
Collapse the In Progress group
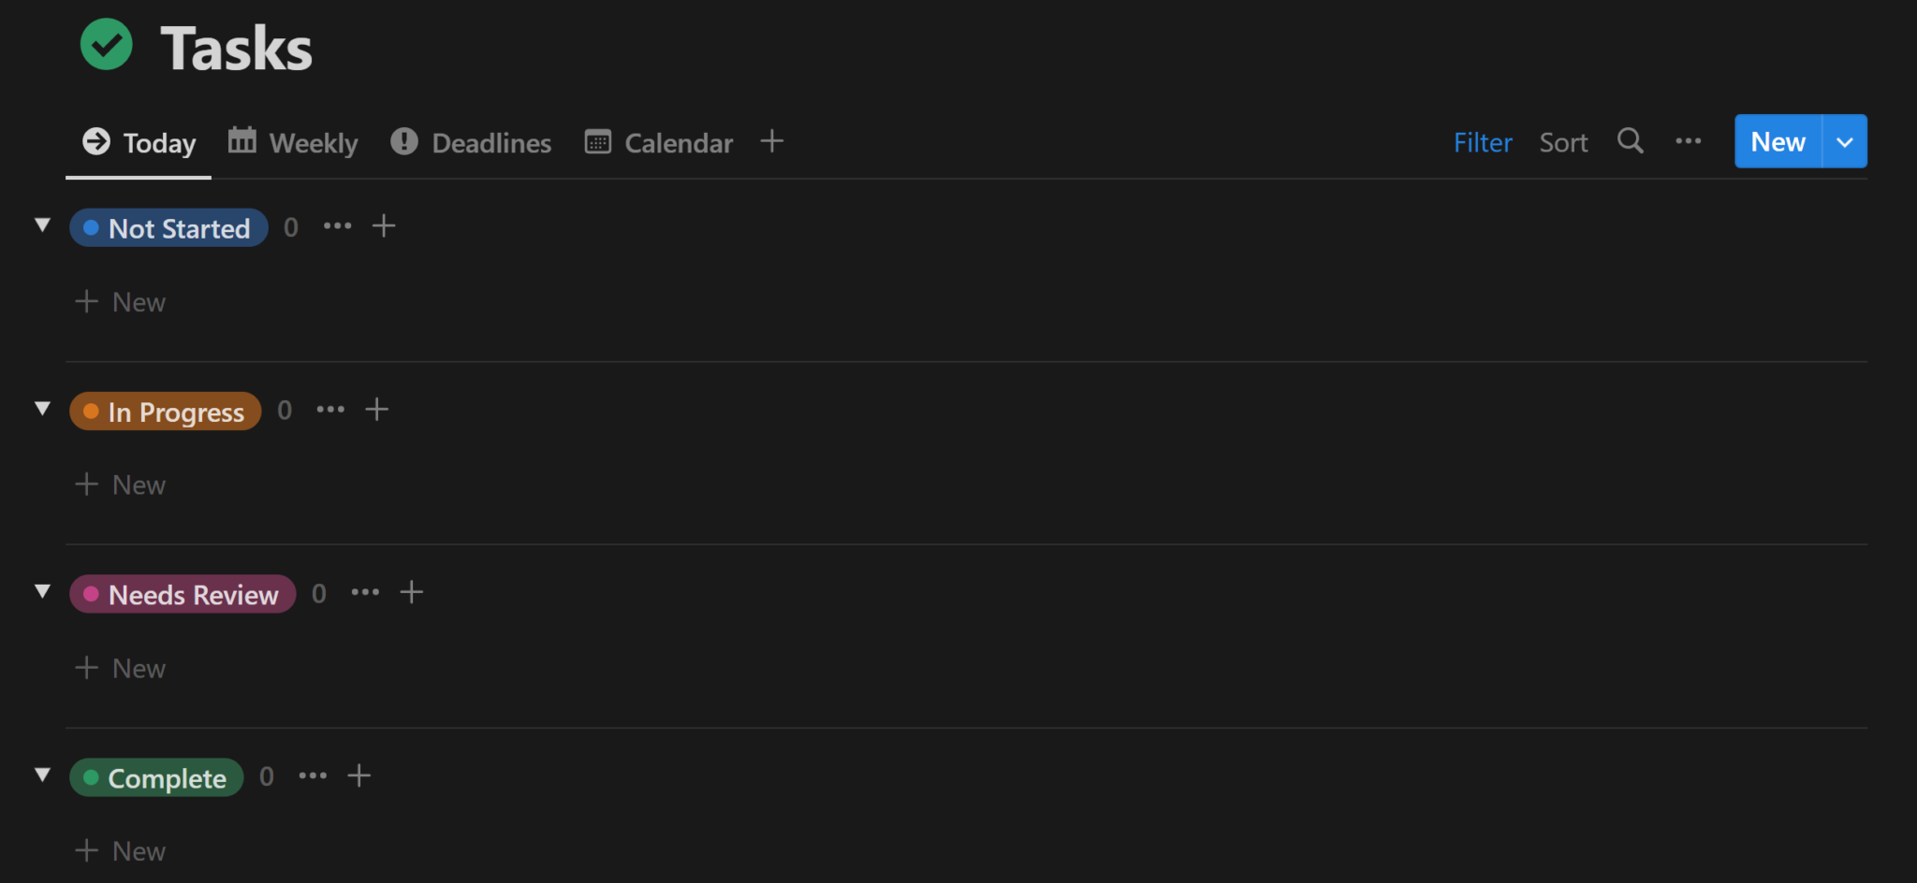[x=42, y=409]
